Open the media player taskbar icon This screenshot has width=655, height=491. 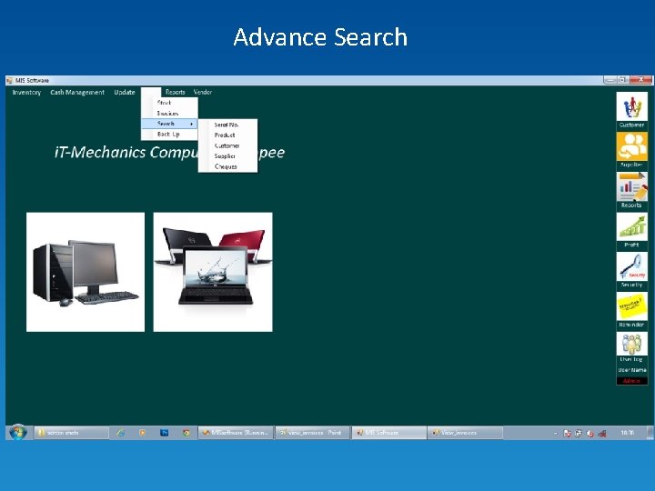click(x=143, y=433)
